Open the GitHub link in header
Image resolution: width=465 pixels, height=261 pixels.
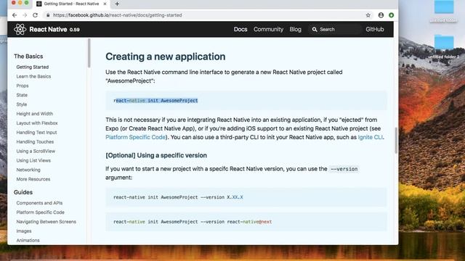[x=375, y=29]
